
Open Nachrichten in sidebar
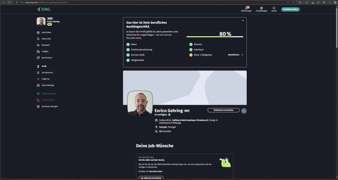[x=44, y=58]
